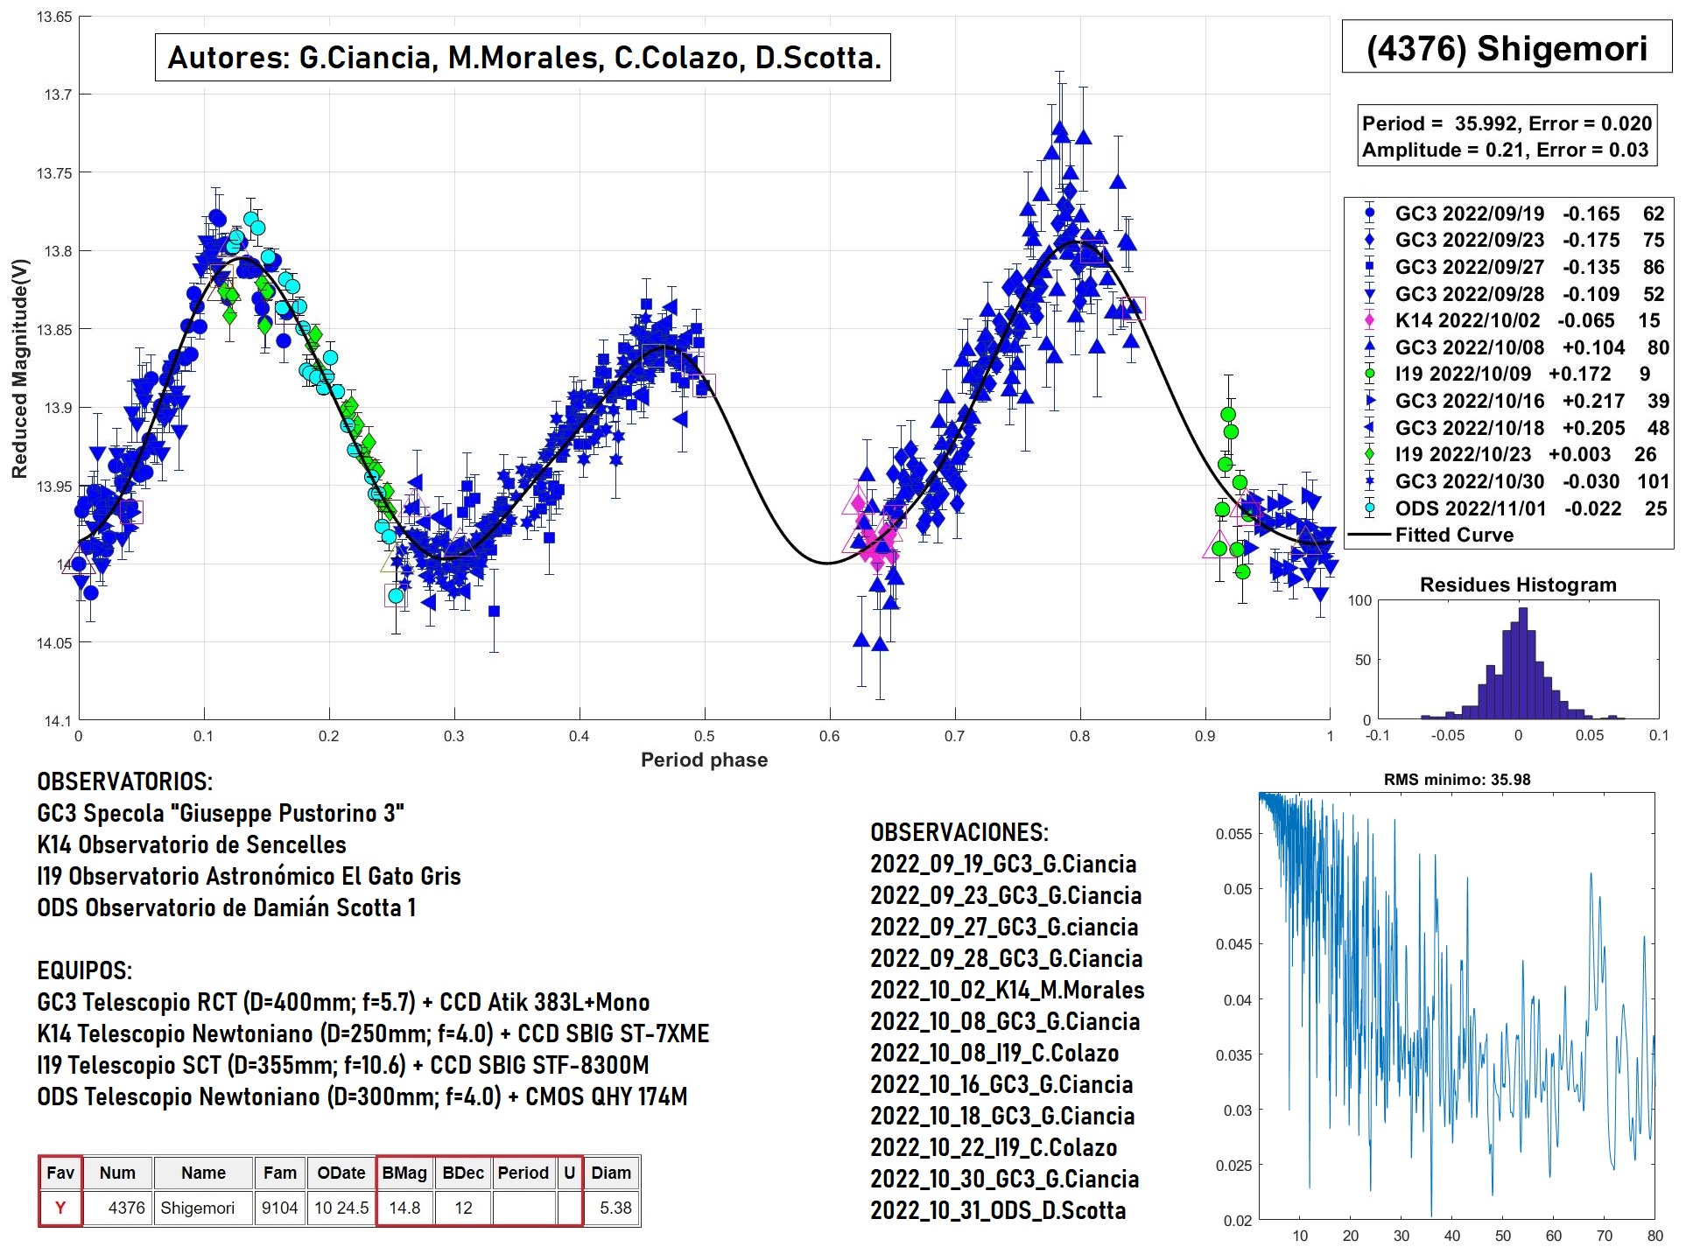Click I19 Observatorio Astronómico El Gato Gris

(249, 876)
